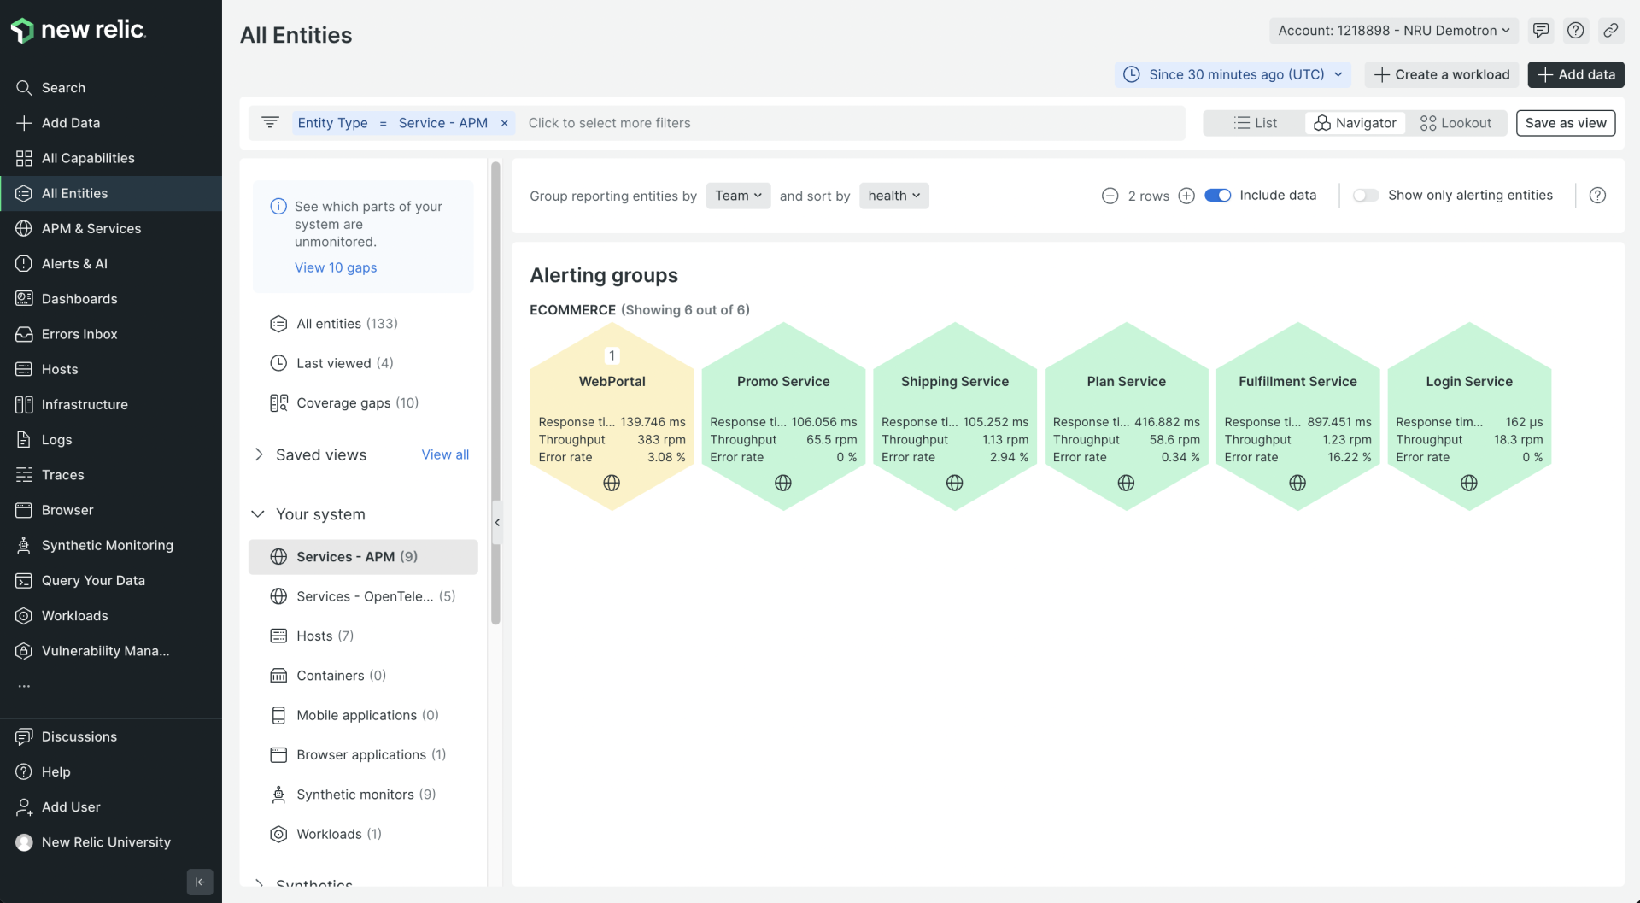Open the filter icon next to Entity Type
Screen dimensions: 1640x903
271,122
